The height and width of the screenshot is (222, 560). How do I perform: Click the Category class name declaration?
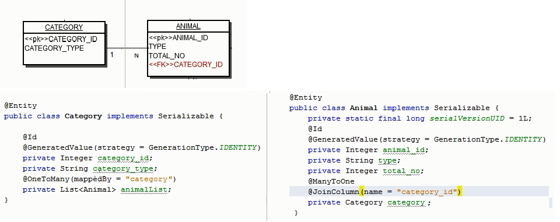coord(83,116)
